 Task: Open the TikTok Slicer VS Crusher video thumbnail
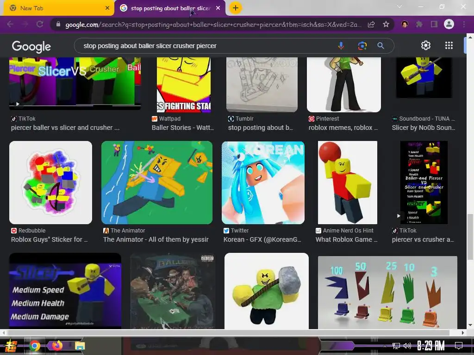pyautogui.click(x=75, y=83)
